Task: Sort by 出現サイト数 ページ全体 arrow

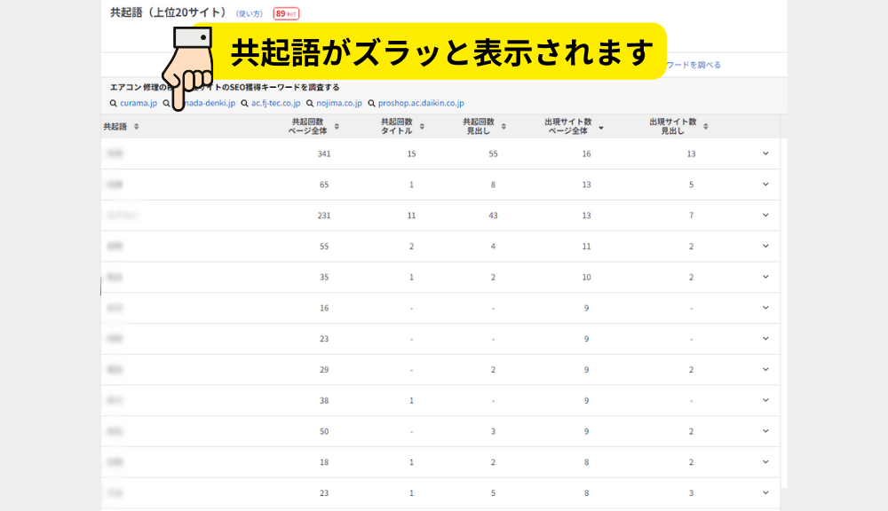Action: click(601, 128)
